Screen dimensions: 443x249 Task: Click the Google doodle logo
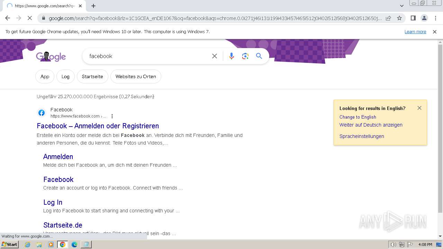51,56
